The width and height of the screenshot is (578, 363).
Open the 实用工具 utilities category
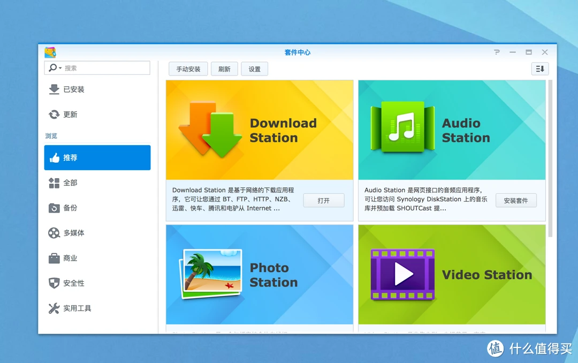(97, 308)
